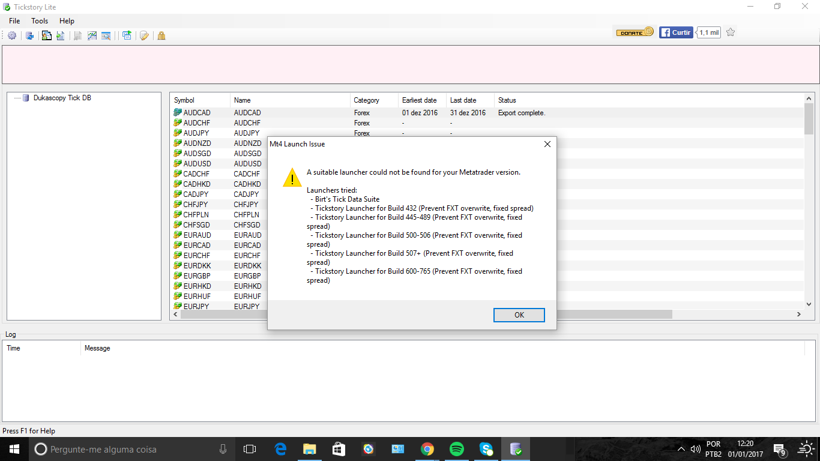
Task: Click the Cortana microphone icon
Action: (223, 449)
